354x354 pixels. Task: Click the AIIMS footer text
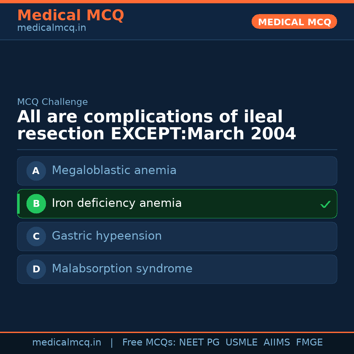277,343
